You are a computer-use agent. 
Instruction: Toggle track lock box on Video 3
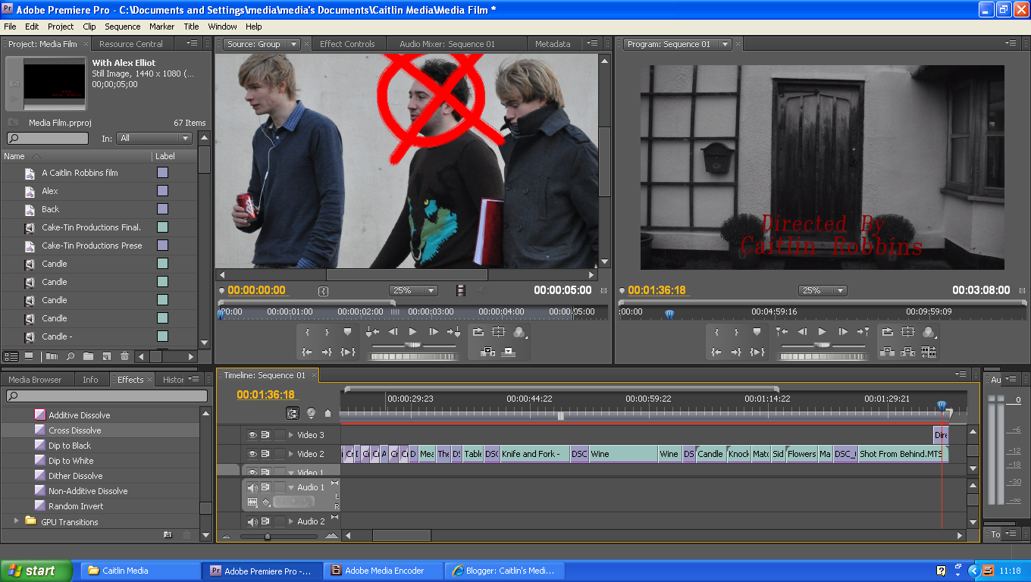click(x=280, y=435)
